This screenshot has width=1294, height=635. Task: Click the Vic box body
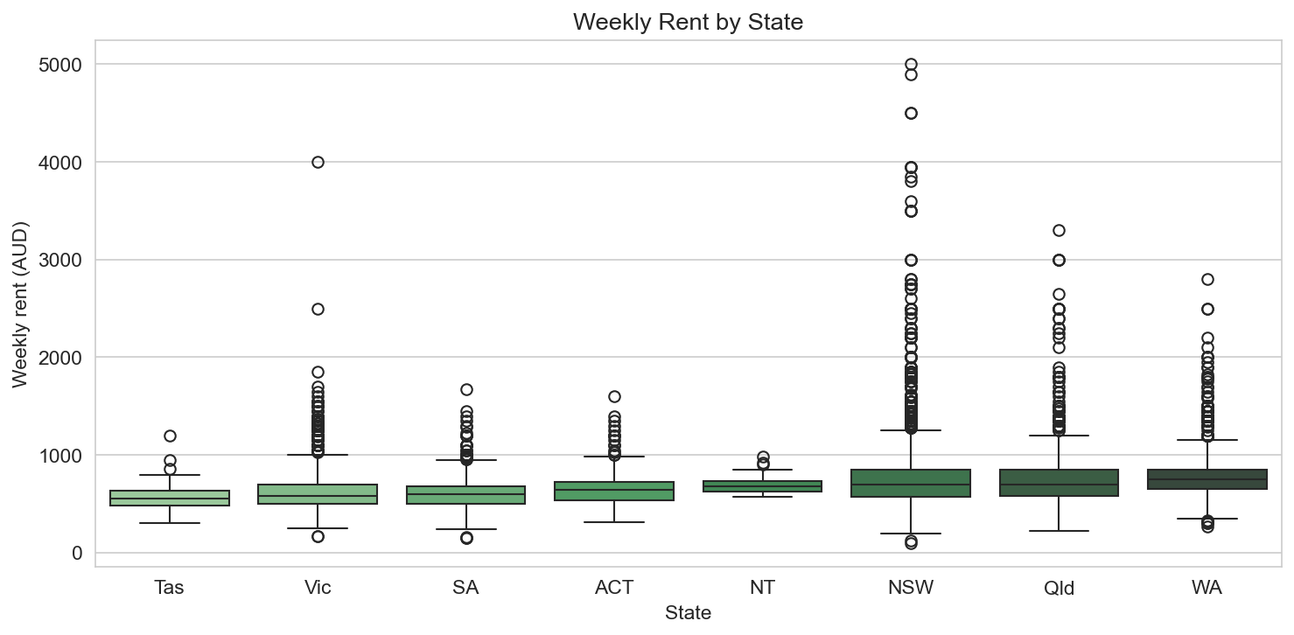point(318,494)
